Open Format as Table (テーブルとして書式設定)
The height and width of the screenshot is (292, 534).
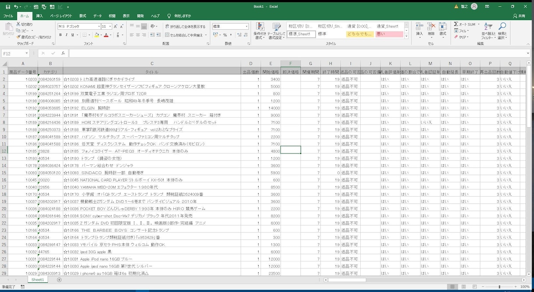[x=276, y=31]
